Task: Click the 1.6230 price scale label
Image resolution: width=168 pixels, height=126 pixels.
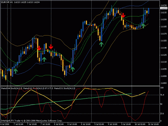Action: click(x=164, y=5)
